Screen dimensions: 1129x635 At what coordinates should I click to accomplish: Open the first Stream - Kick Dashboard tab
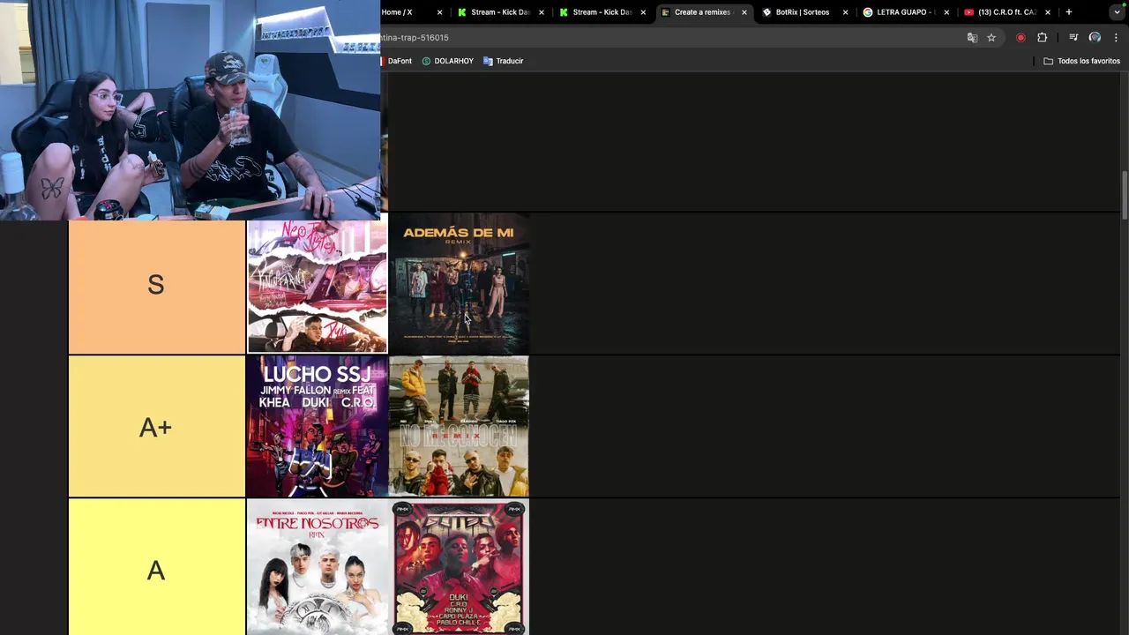click(x=499, y=12)
